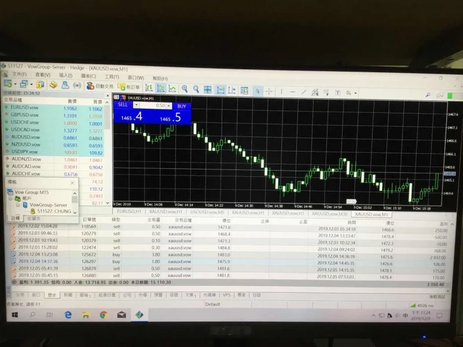This screenshot has height=347, width=463.
Task: Open the indicators list icon
Action: click(x=244, y=91)
